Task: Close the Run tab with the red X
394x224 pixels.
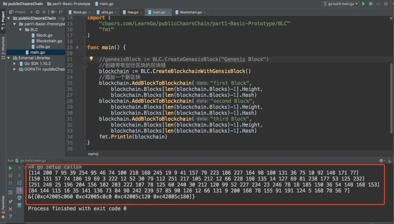Action: (x=10, y=209)
